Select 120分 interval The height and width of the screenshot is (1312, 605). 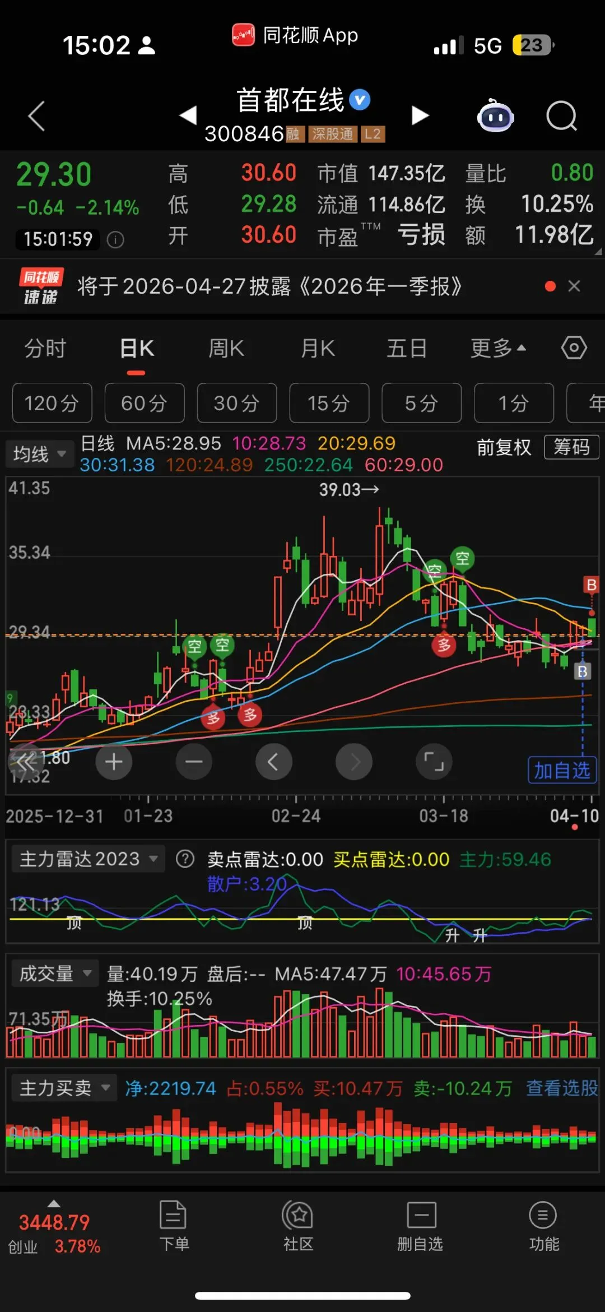[x=52, y=403]
